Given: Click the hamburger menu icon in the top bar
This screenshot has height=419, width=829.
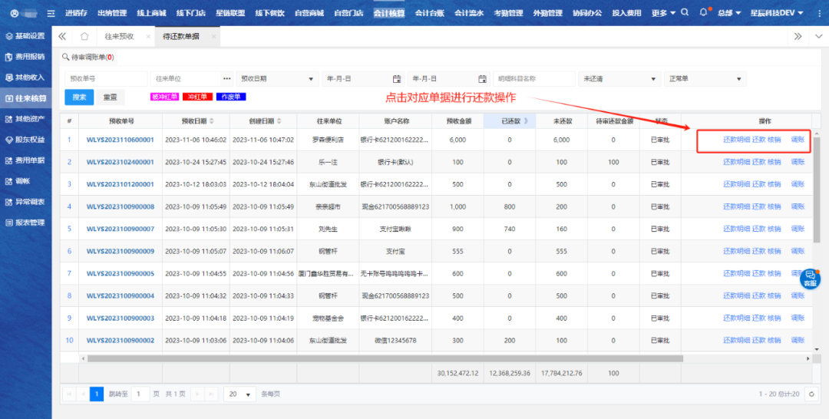Looking at the screenshot, I should click(51, 13).
